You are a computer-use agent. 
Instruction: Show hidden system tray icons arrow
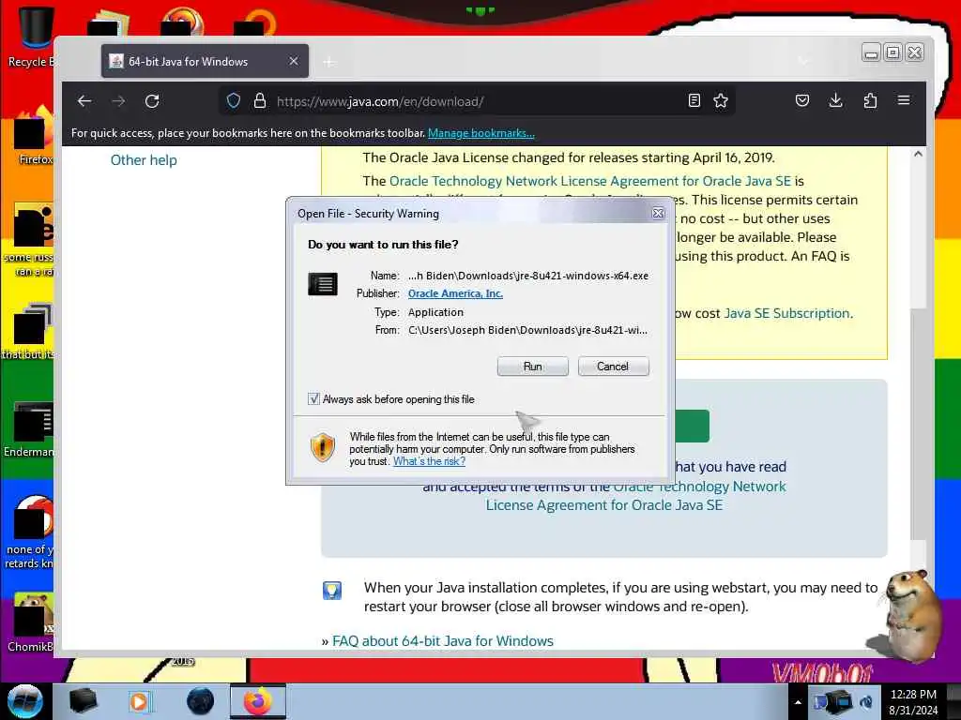click(798, 701)
